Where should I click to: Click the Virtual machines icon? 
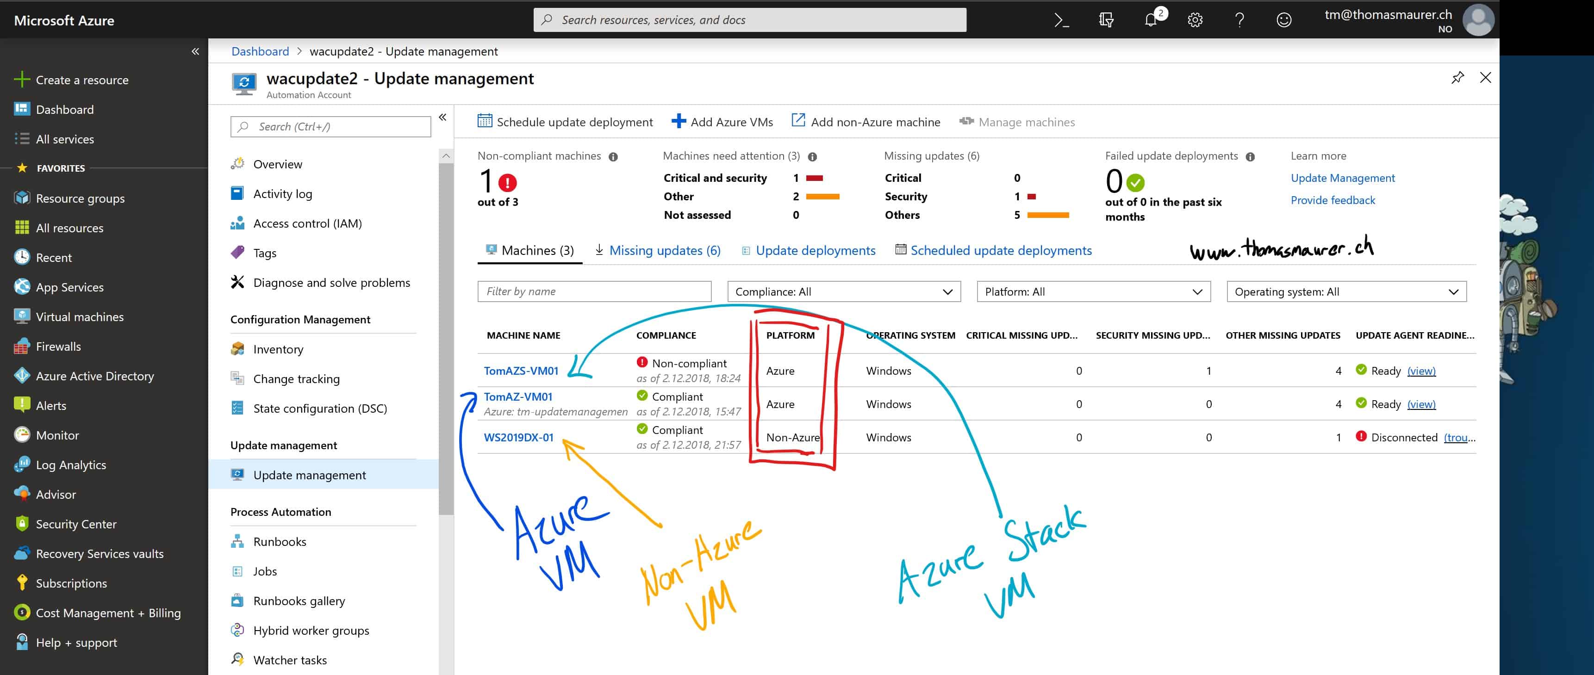(x=22, y=317)
